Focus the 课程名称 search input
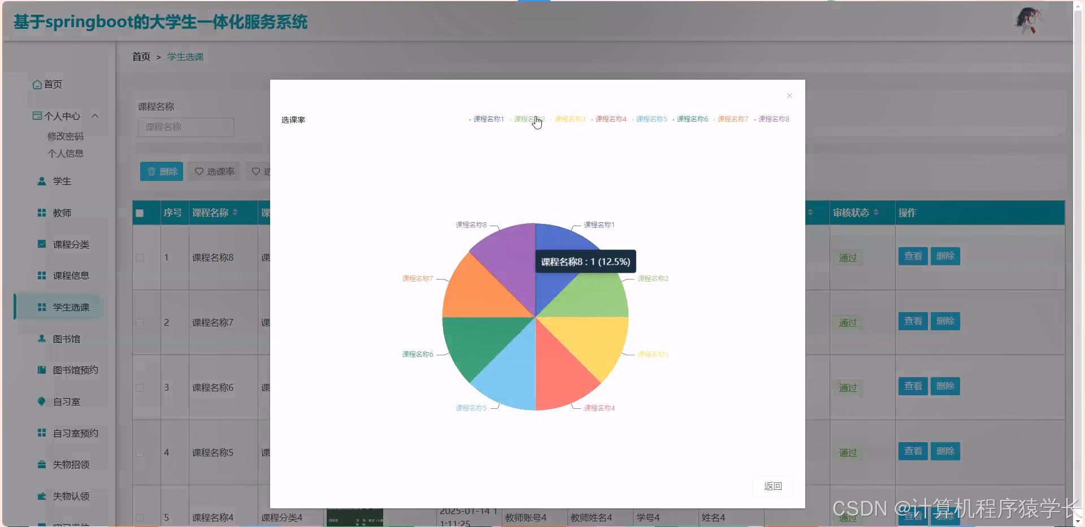The image size is (1085, 527). pyautogui.click(x=186, y=127)
